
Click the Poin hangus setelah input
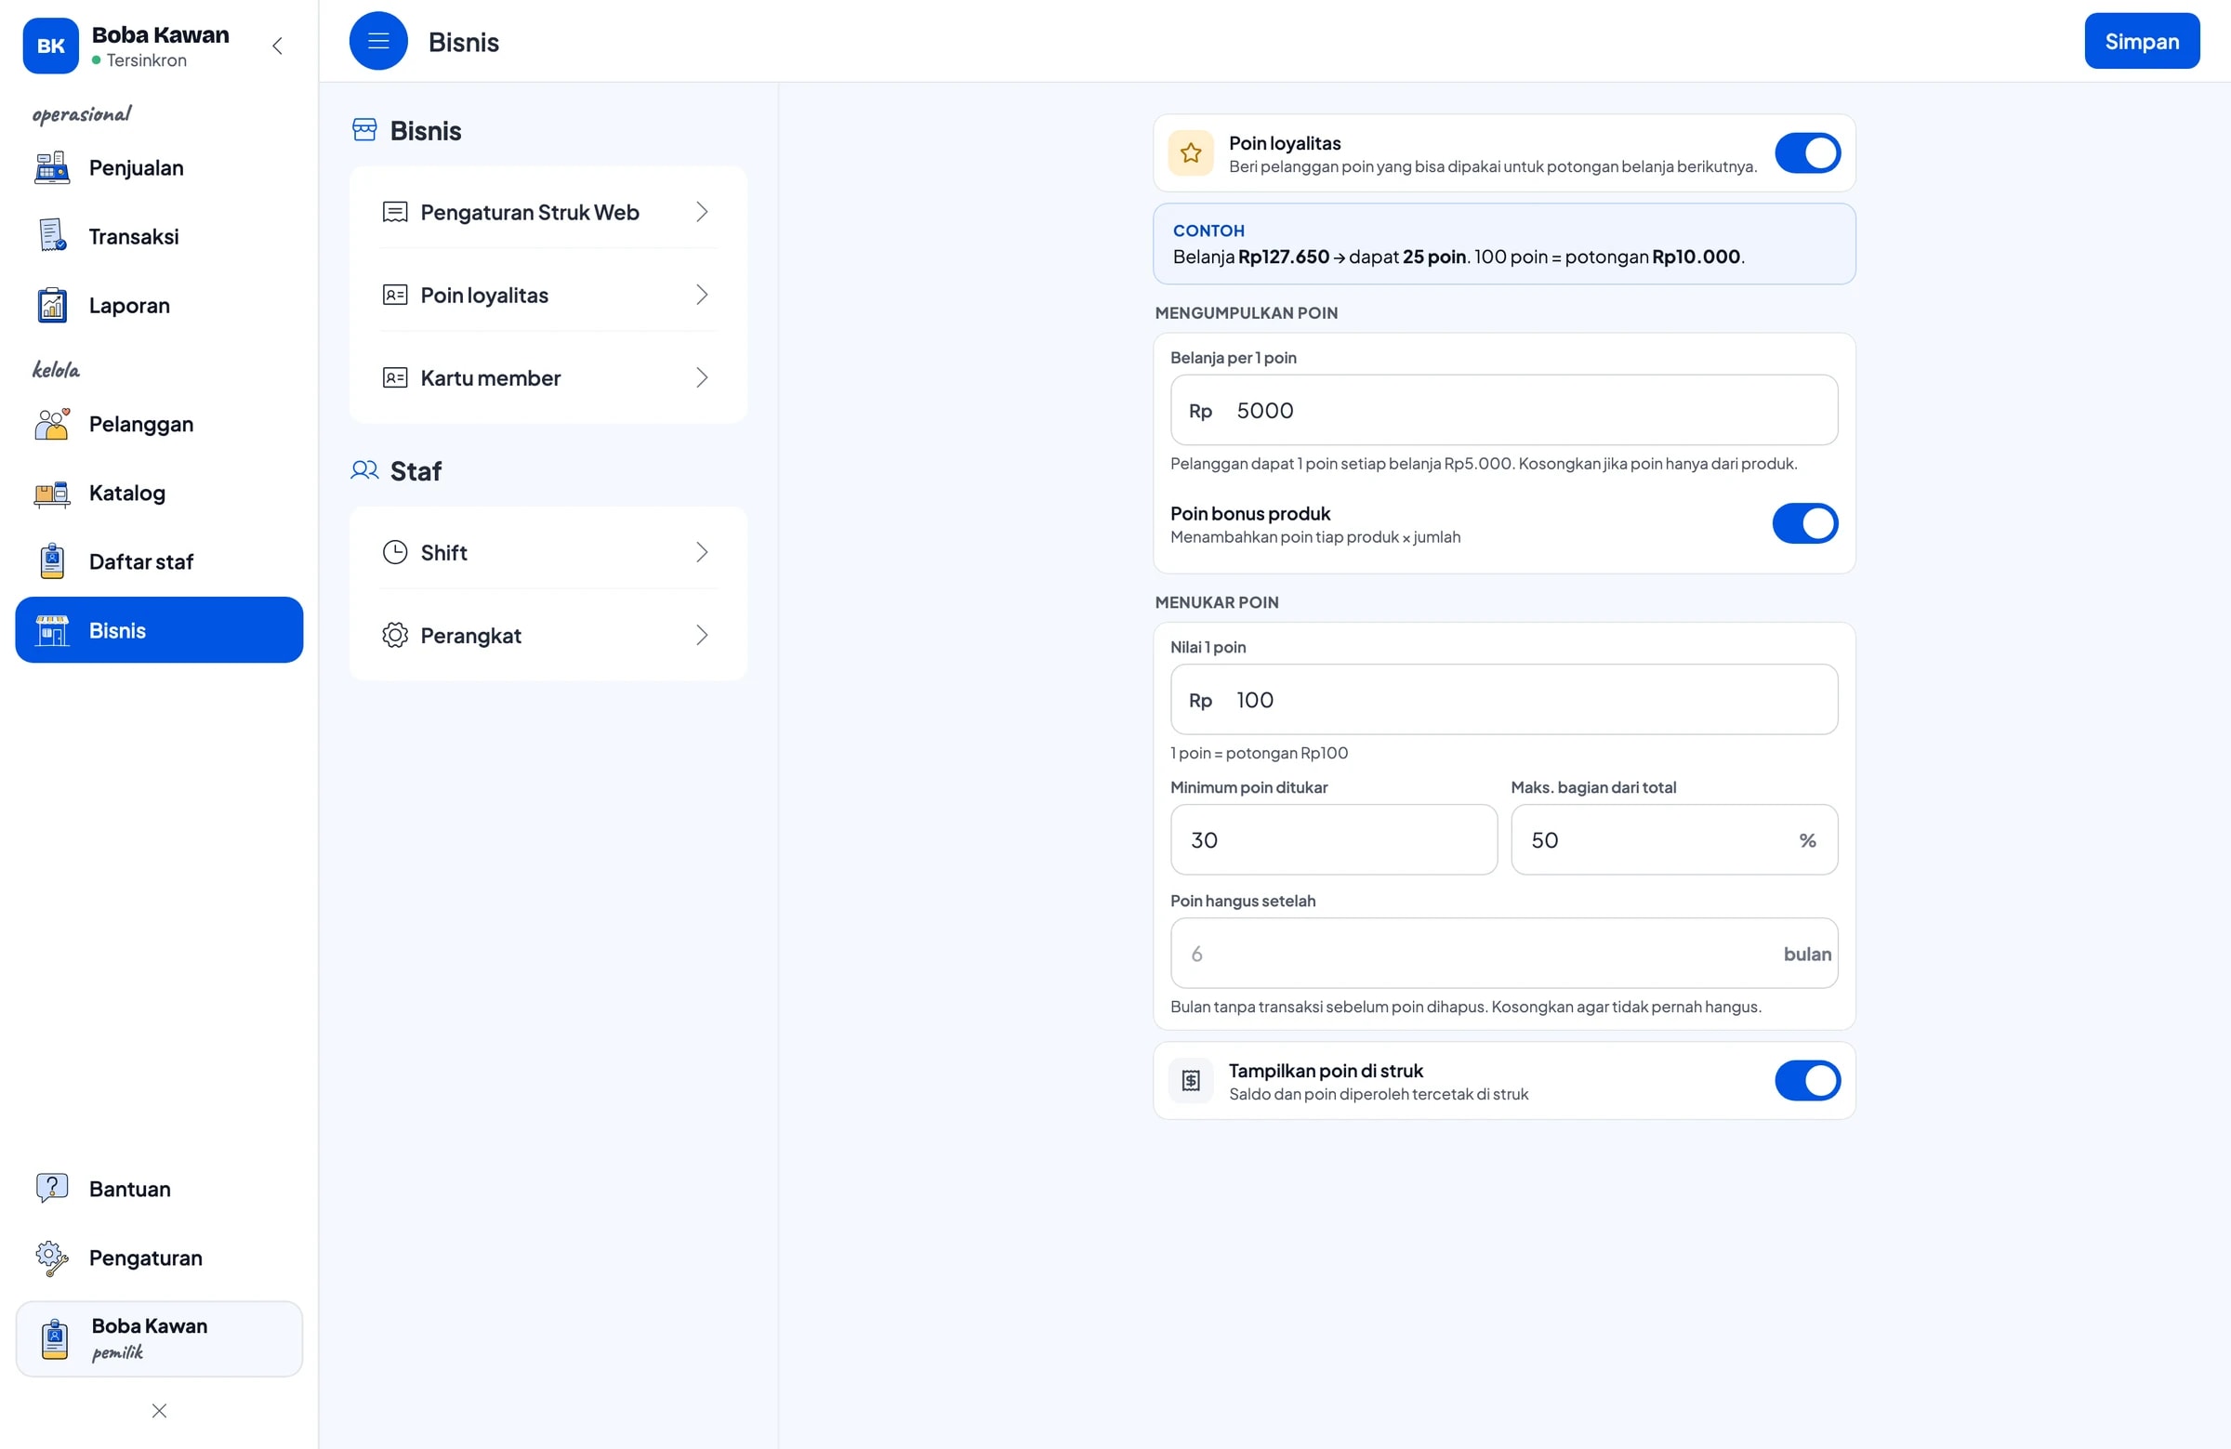(1503, 954)
